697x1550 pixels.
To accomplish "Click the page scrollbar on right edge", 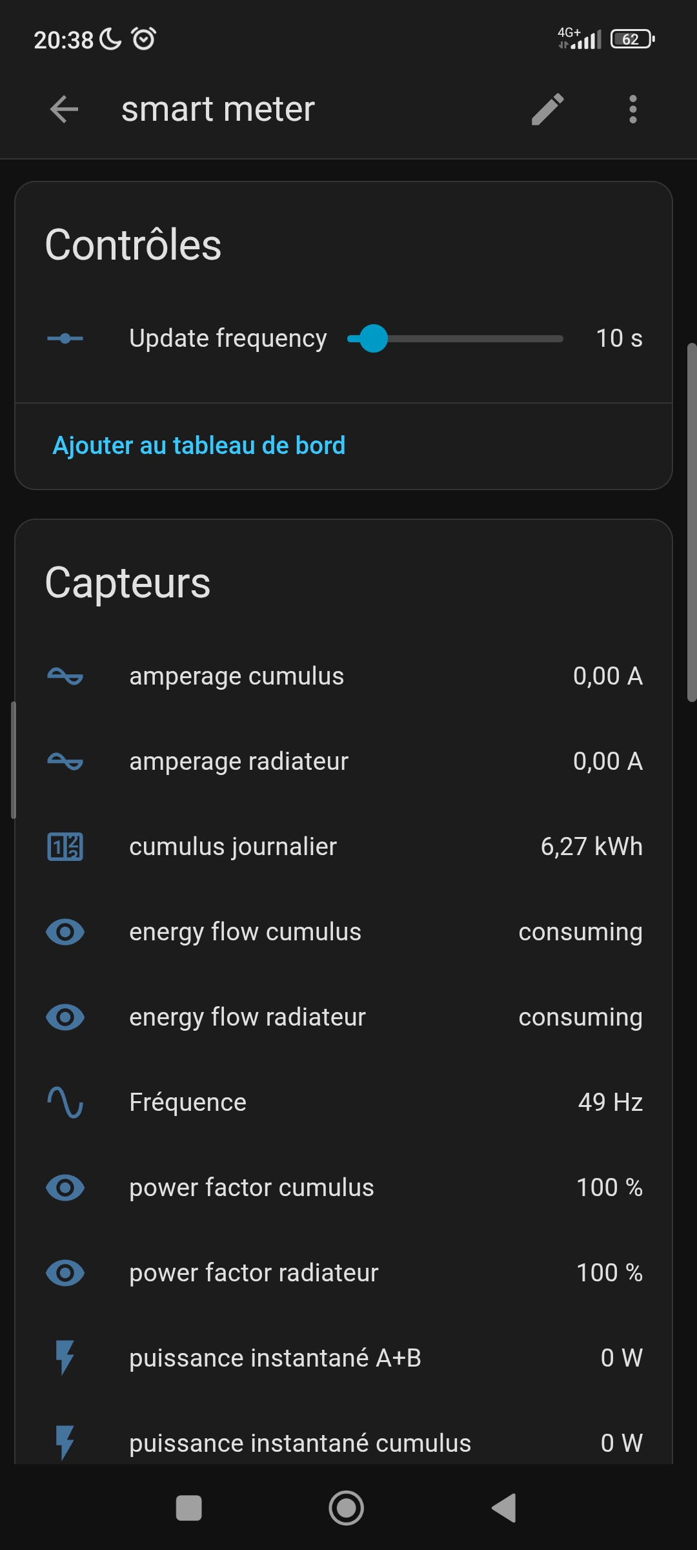I will pos(691,523).
